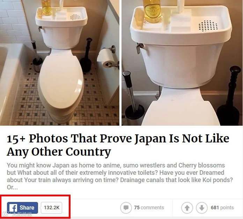The height and width of the screenshot is (219, 243).
Task: Click the Facebook "f" logo icon
Action: (x=13, y=208)
